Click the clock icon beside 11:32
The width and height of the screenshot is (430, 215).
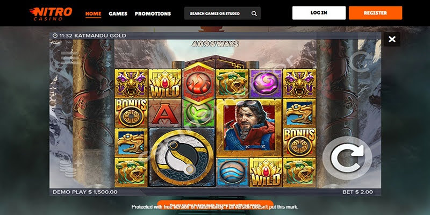click(55, 35)
